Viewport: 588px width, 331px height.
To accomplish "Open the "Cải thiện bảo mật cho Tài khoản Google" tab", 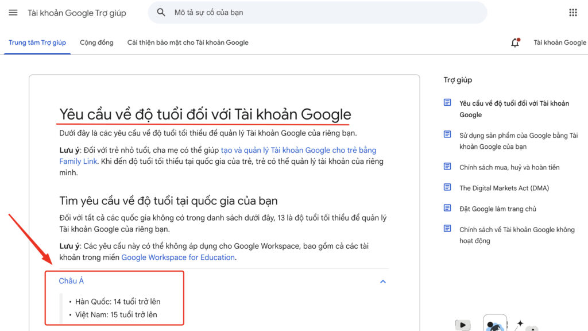I will click(188, 43).
